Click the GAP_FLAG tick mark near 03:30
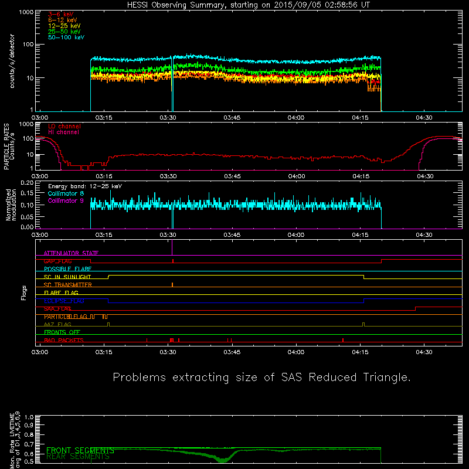Screen dimensions: 469x469 pyautogui.click(x=173, y=261)
